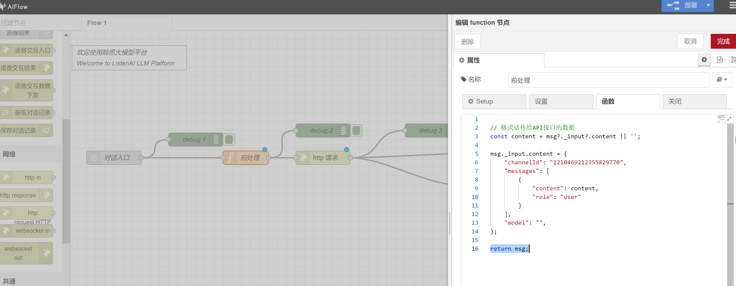Image resolution: width=736 pixels, height=286 pixels.
Task: Expand the code editor to full size
Action: (x=729, y=119)
